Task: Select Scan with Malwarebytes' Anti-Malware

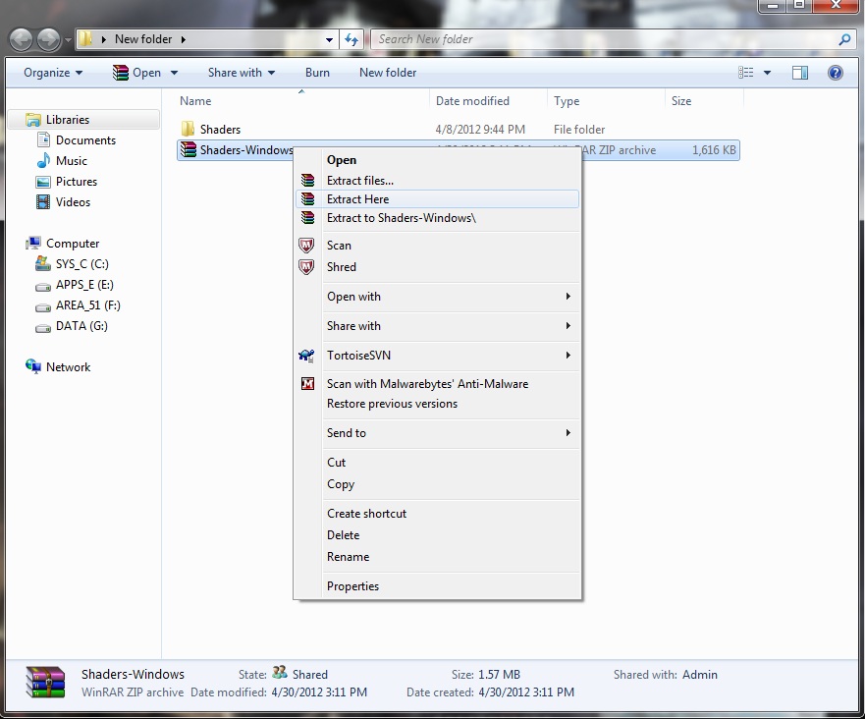Action: [x=438, y=383]
